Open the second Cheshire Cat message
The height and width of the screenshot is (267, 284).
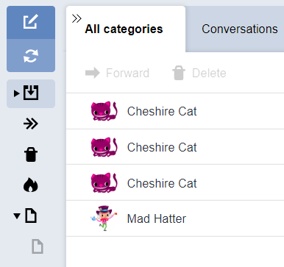click(175, 147)
